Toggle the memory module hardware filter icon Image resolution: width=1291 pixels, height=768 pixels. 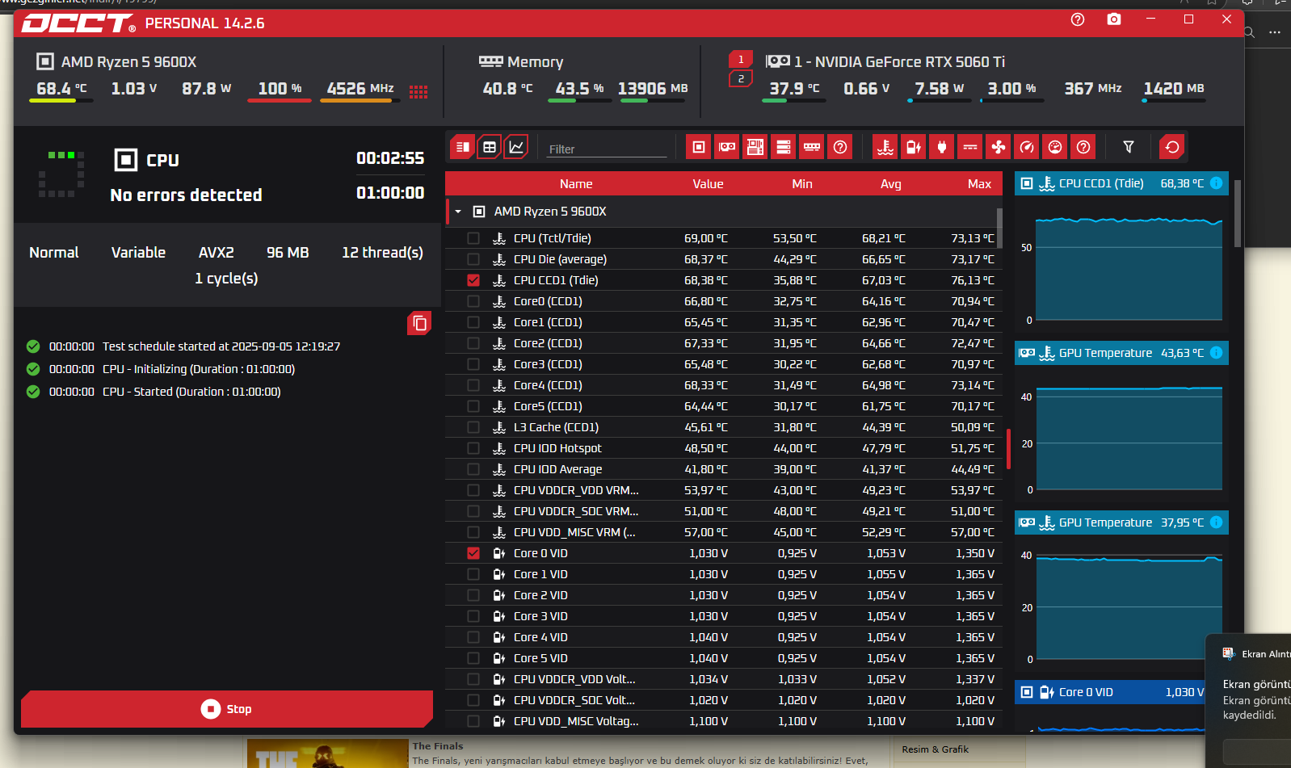(812, 147)
